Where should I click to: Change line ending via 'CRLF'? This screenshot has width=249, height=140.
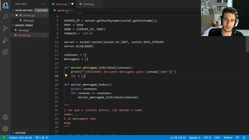coord(217,138)
